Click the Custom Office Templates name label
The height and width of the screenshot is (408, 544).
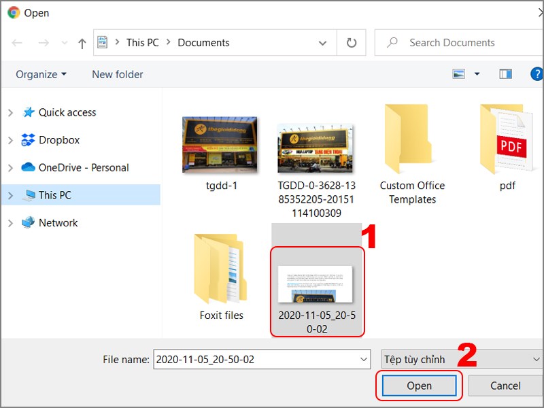point(413,192)
